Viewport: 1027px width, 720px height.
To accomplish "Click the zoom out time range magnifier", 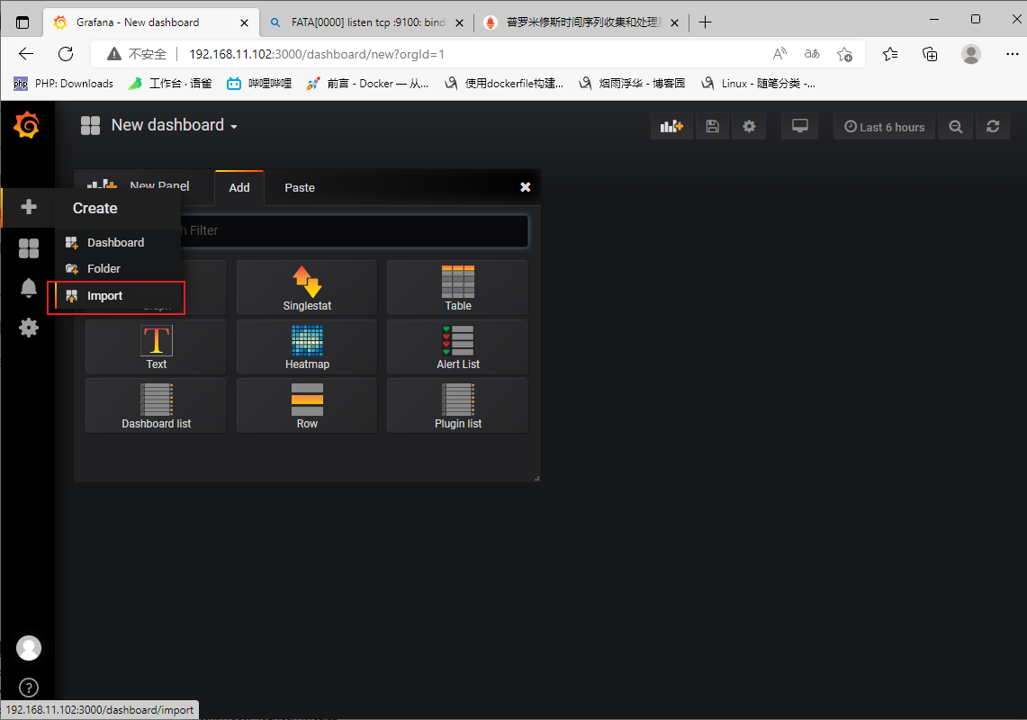I will 956,126.
